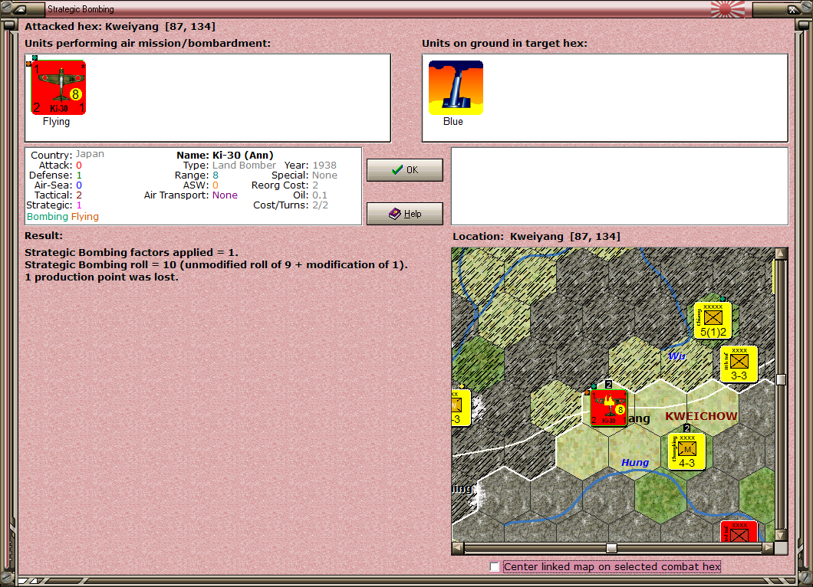Click the "Type: Land Bomber" stat
The height and width of the screenshot is (587, 813).
point(229,166)
